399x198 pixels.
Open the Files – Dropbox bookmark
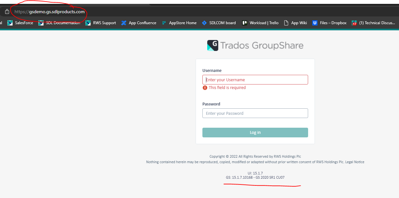click(x=329, y=23)
